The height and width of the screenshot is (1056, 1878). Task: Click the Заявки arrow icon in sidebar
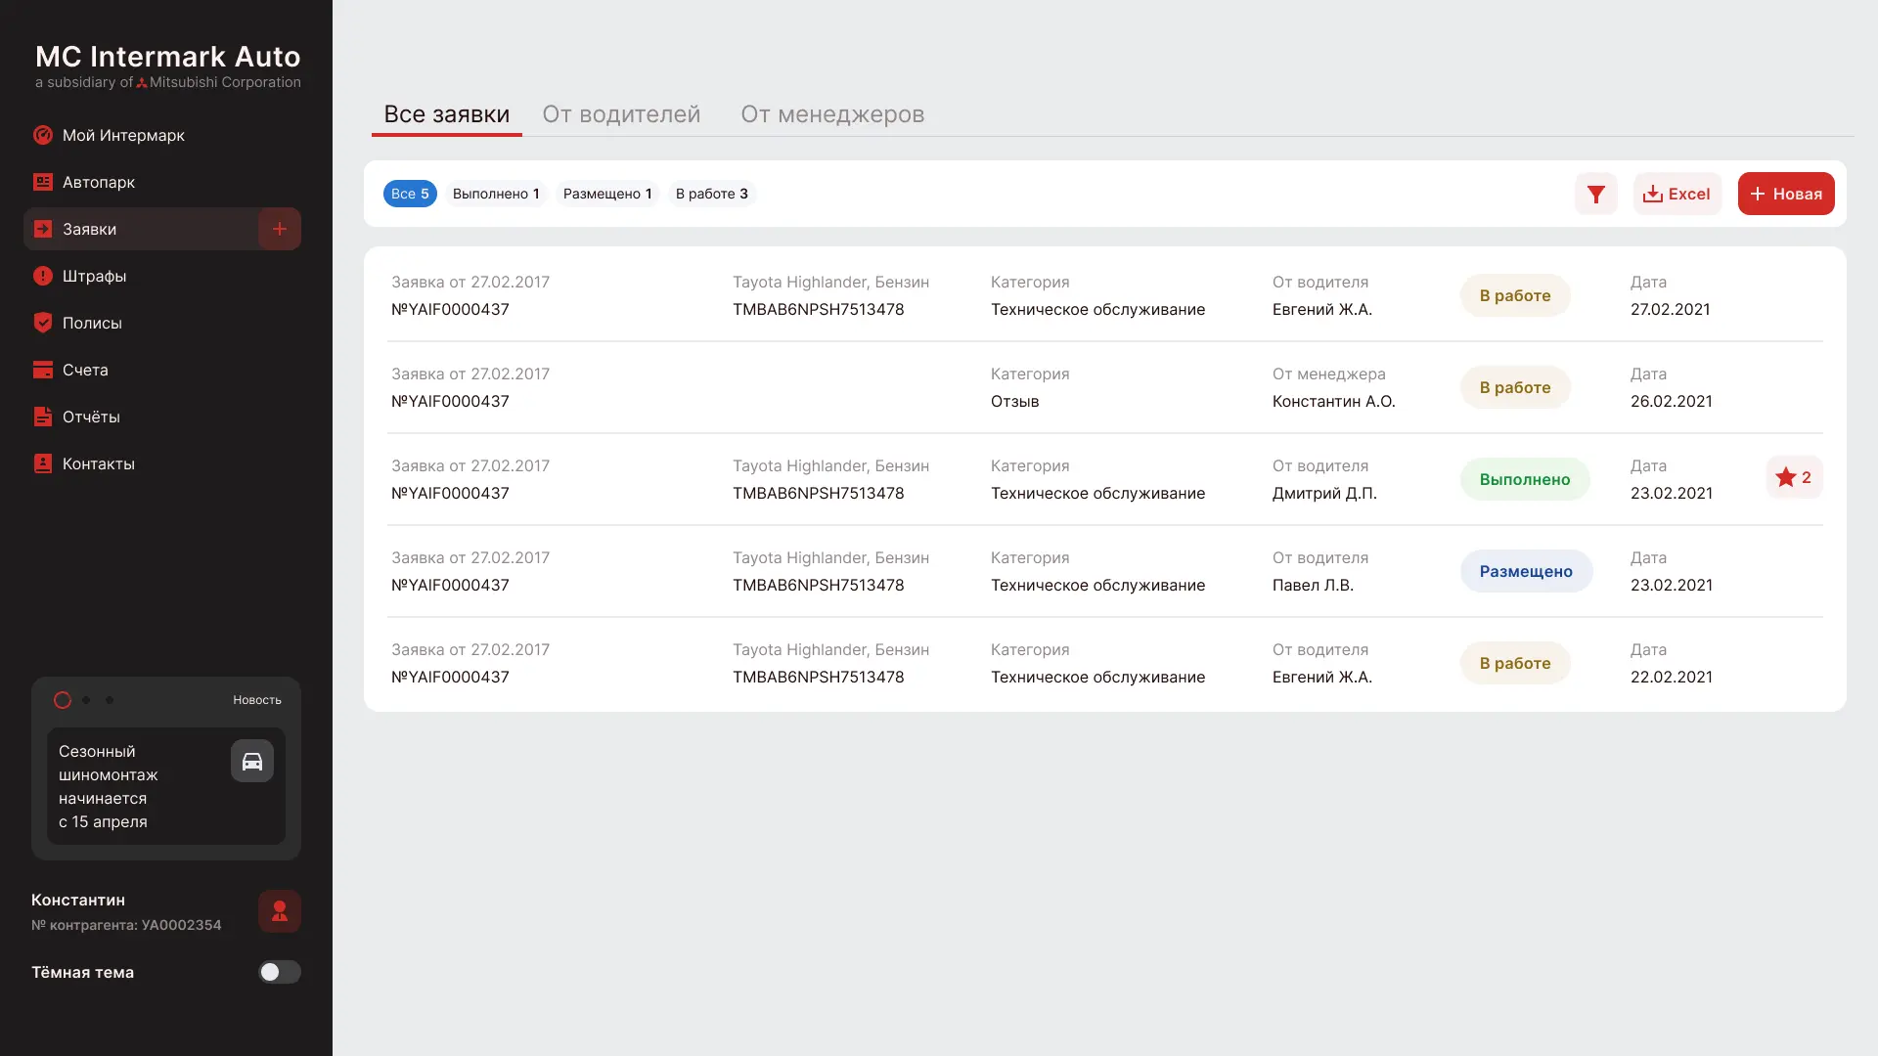(43, 229)
